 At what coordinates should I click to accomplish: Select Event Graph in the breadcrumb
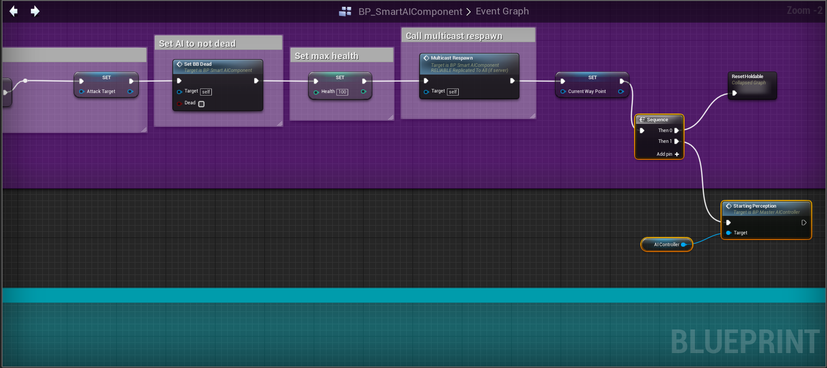click(502, 11)
